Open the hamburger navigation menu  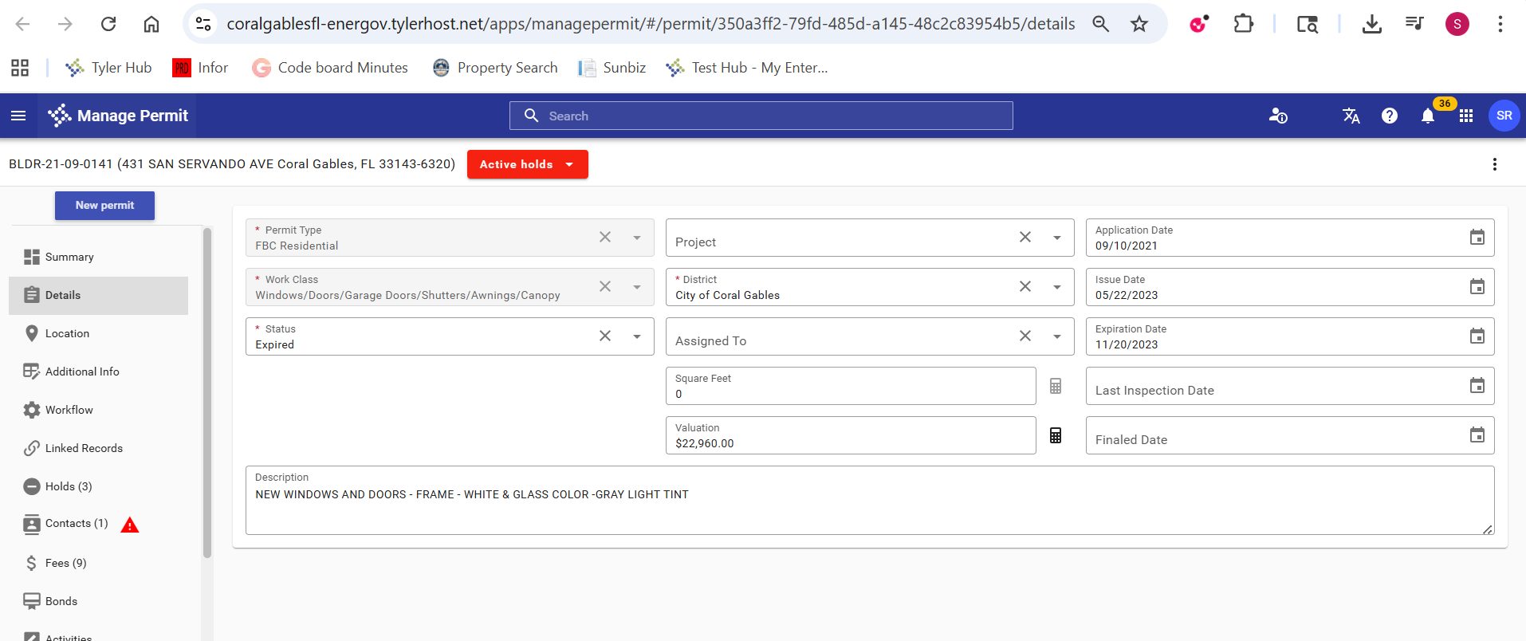click(x=18, y=116)
